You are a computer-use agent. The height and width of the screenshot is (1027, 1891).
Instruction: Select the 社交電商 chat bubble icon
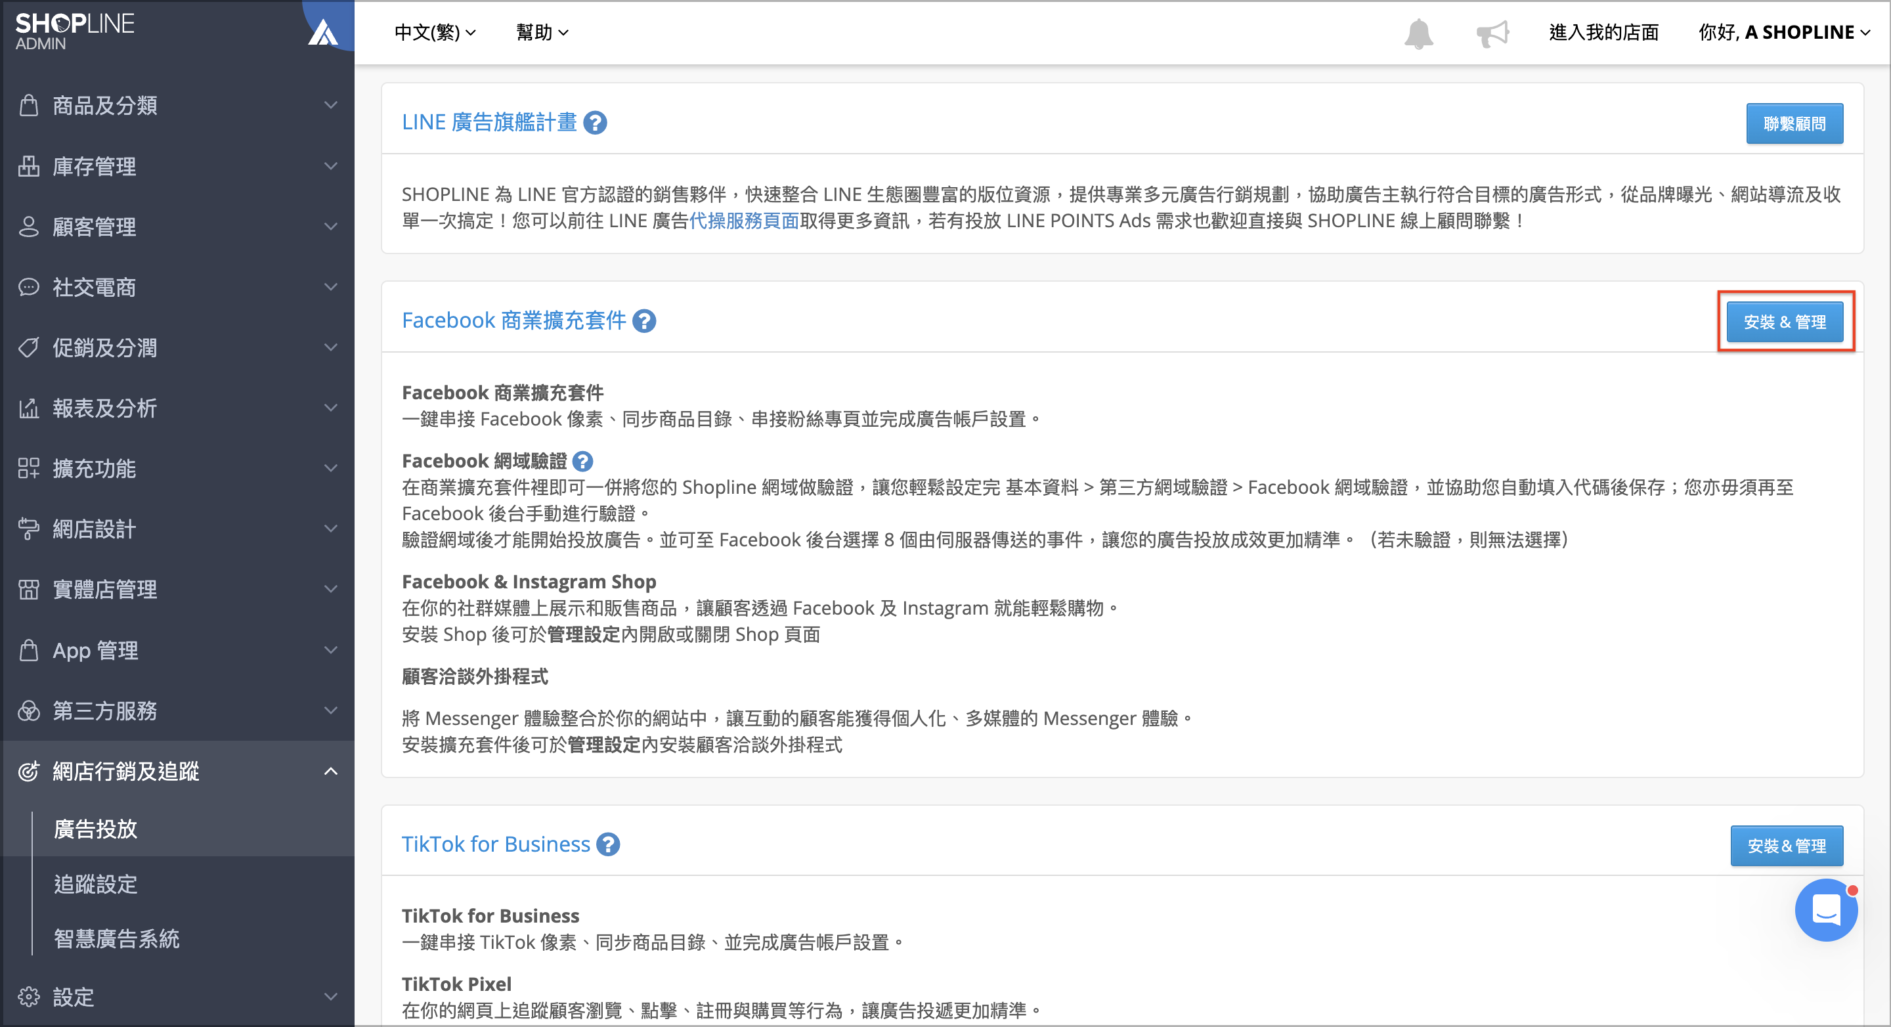coord(29,287)
